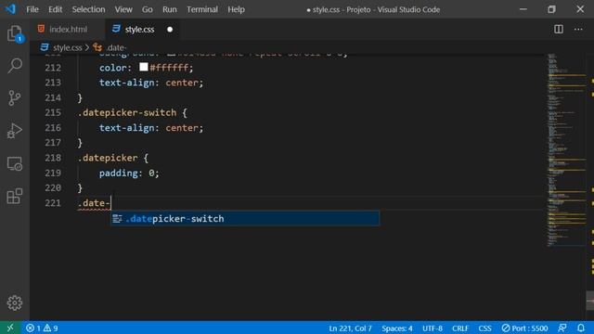594x334 pixels.
Task: Change file encoding UTF-8
Action: click(433, 328)
